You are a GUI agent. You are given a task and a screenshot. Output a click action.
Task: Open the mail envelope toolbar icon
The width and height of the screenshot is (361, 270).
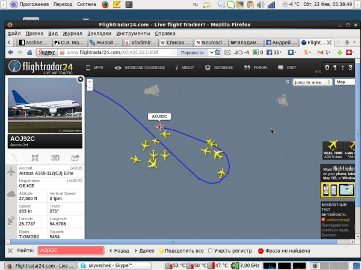pyautogui.click(x=227, y=53)
